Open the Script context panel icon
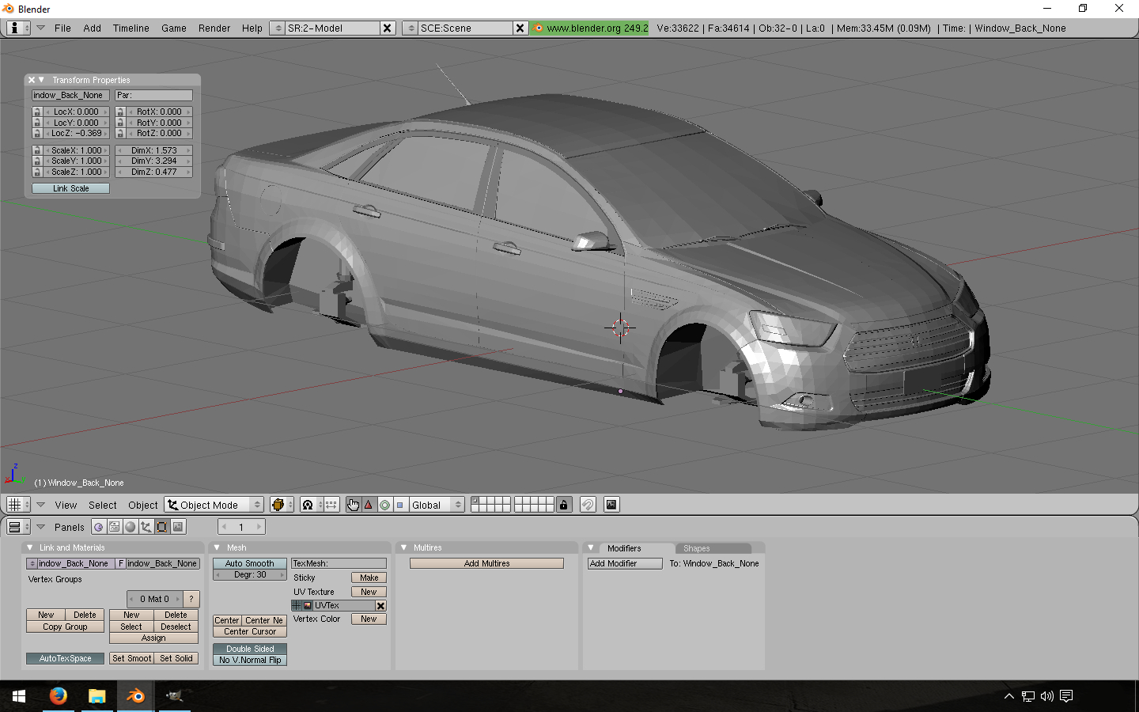Screen dimensions: 1139x712 pos(115,527)
